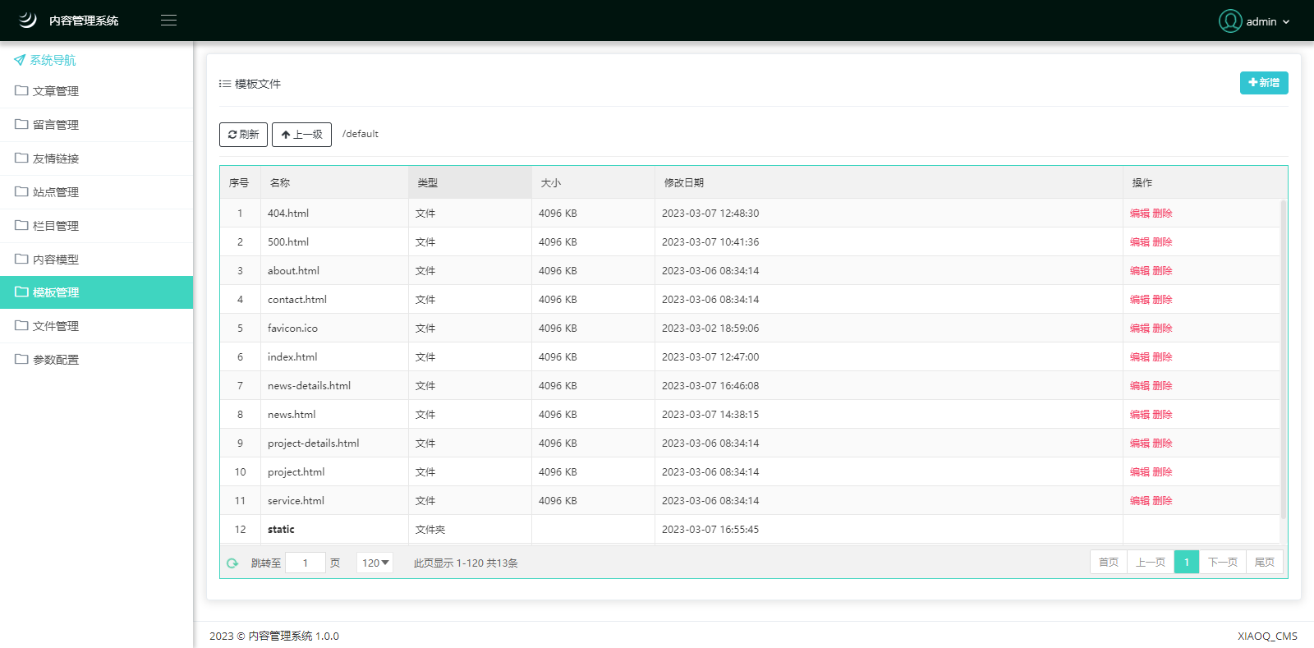Open 站点管理 in the sidebar
1314x648 pixels.
(x=96, y=192)
